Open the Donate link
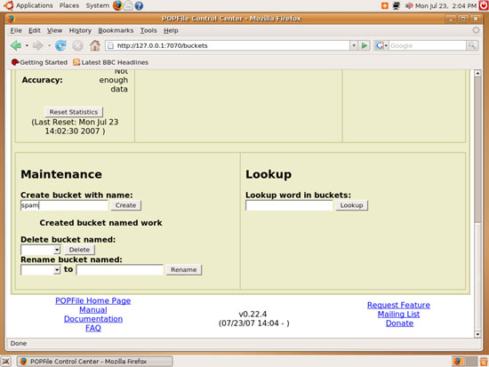 (x=399, y=323)
